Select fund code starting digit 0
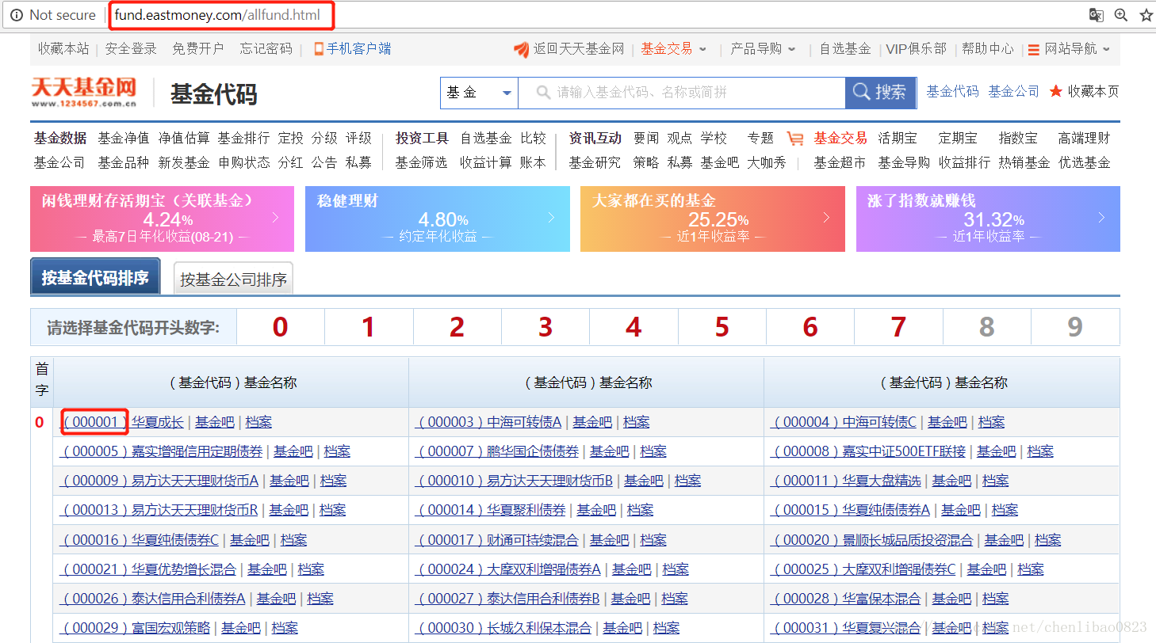Image resolution: width=1156 pixels, height=643 pixels. (281, 327)
